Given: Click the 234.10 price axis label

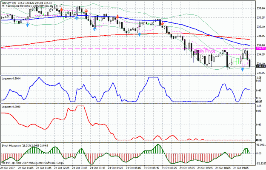Looking at the screenshot, I should (x=261, y=63).
